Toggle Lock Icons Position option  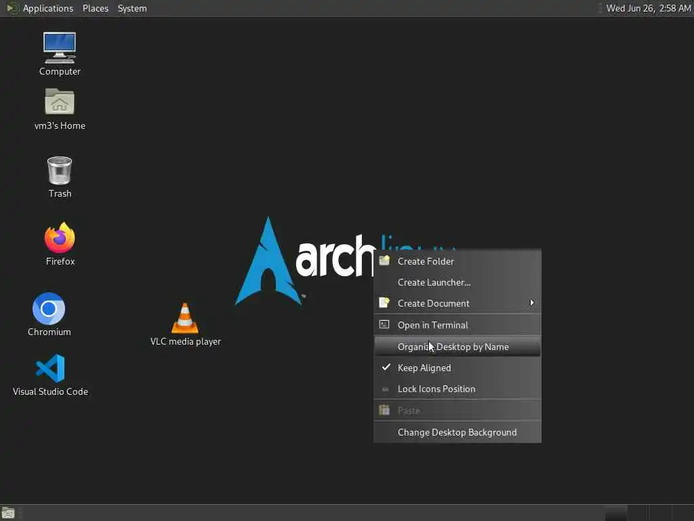pyautogui.click(x=457, y=389)
